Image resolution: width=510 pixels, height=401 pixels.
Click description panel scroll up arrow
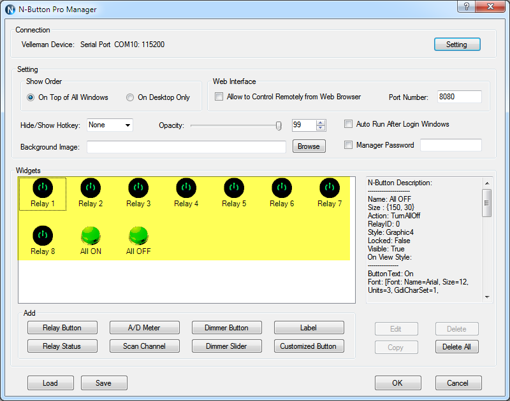487,183
